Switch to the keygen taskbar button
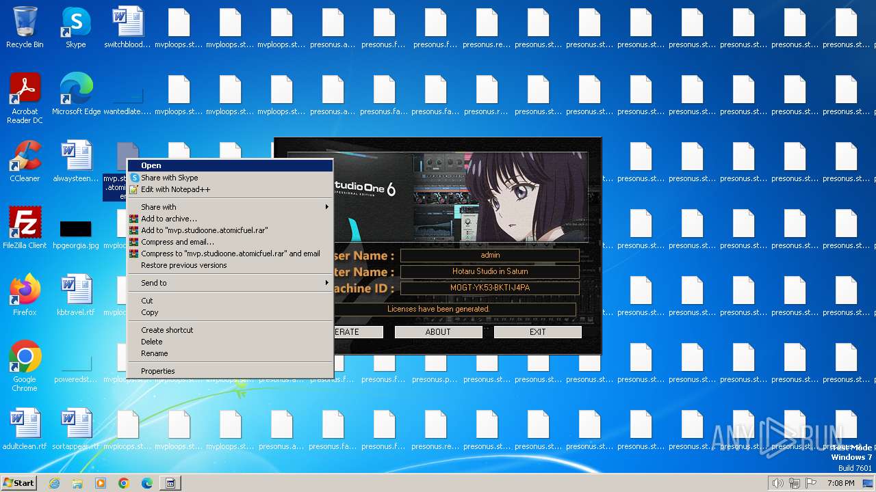The image size is (876, 492). (170, 483)
